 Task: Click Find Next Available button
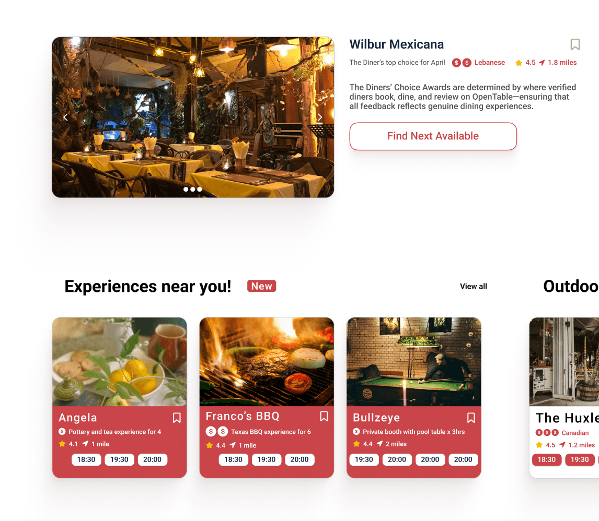tap(433, 136)
